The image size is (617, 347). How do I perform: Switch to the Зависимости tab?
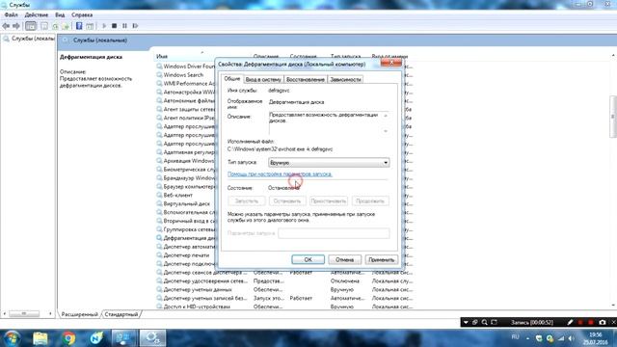coord(345,79)
